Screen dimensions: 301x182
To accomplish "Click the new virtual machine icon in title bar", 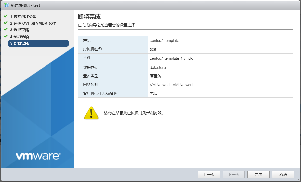I will 7,5.
